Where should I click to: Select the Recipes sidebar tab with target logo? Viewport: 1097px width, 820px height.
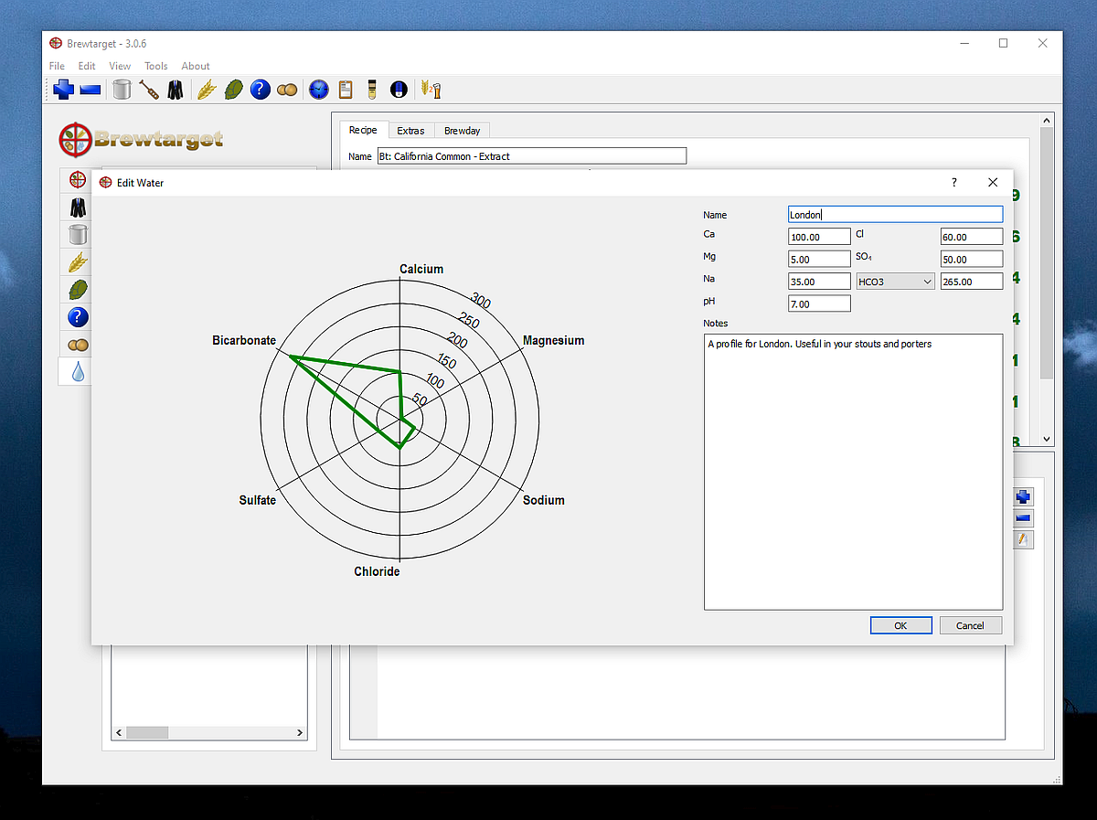pos(78,181)
